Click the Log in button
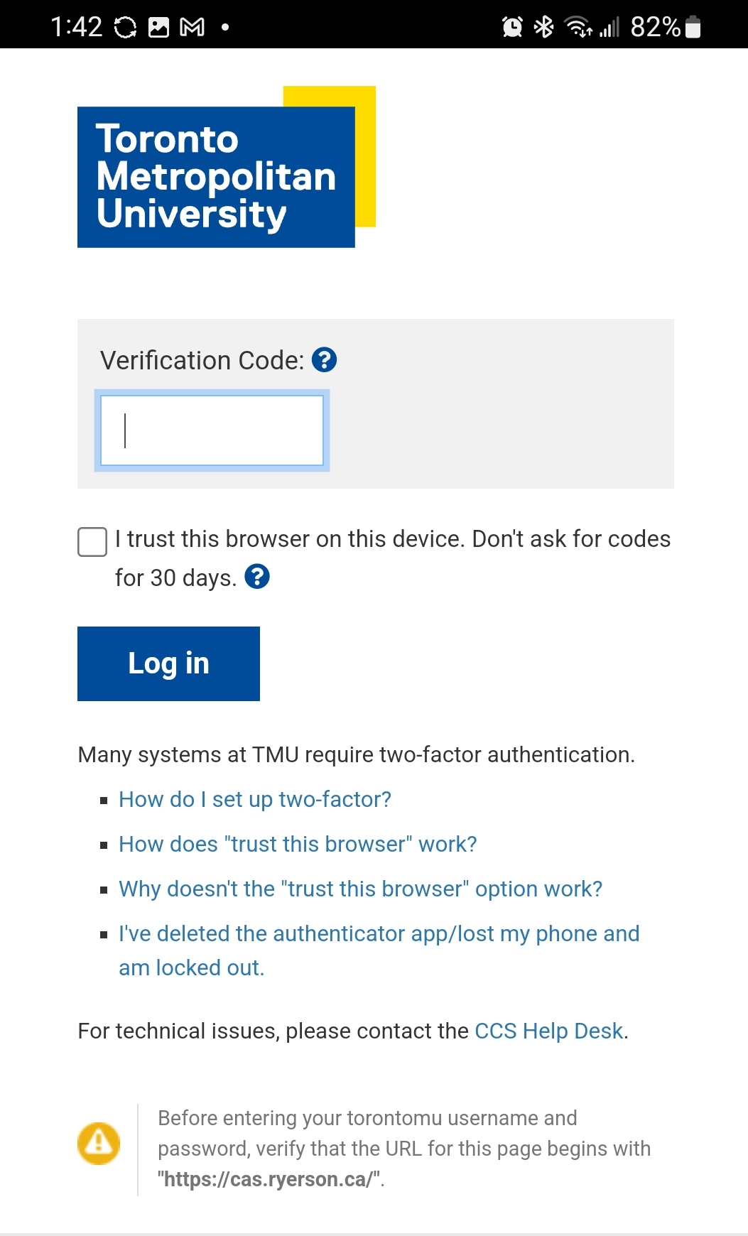This screenshot has height=1236, width=748. coord(168,663)
